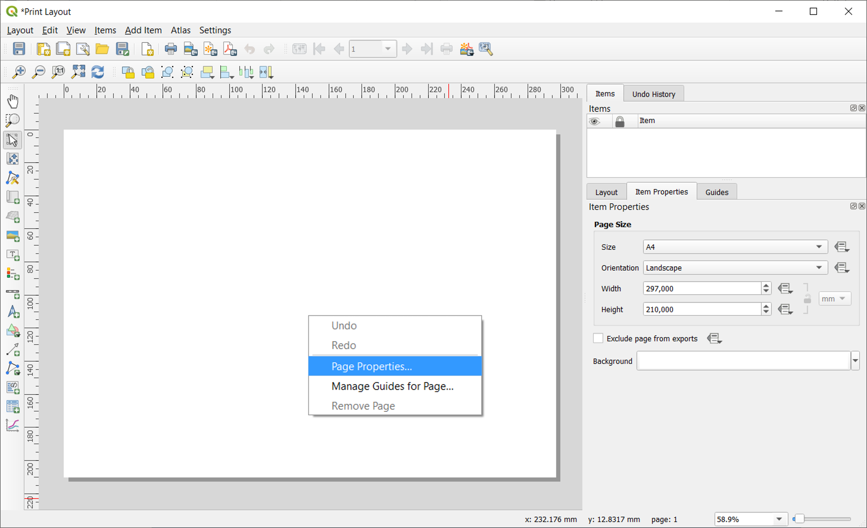
Task: Click the Width value field 297,000
Action: point(702,289)
